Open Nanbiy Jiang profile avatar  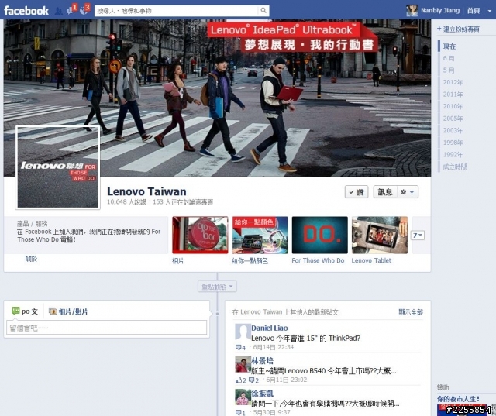[x=412, y=11]
